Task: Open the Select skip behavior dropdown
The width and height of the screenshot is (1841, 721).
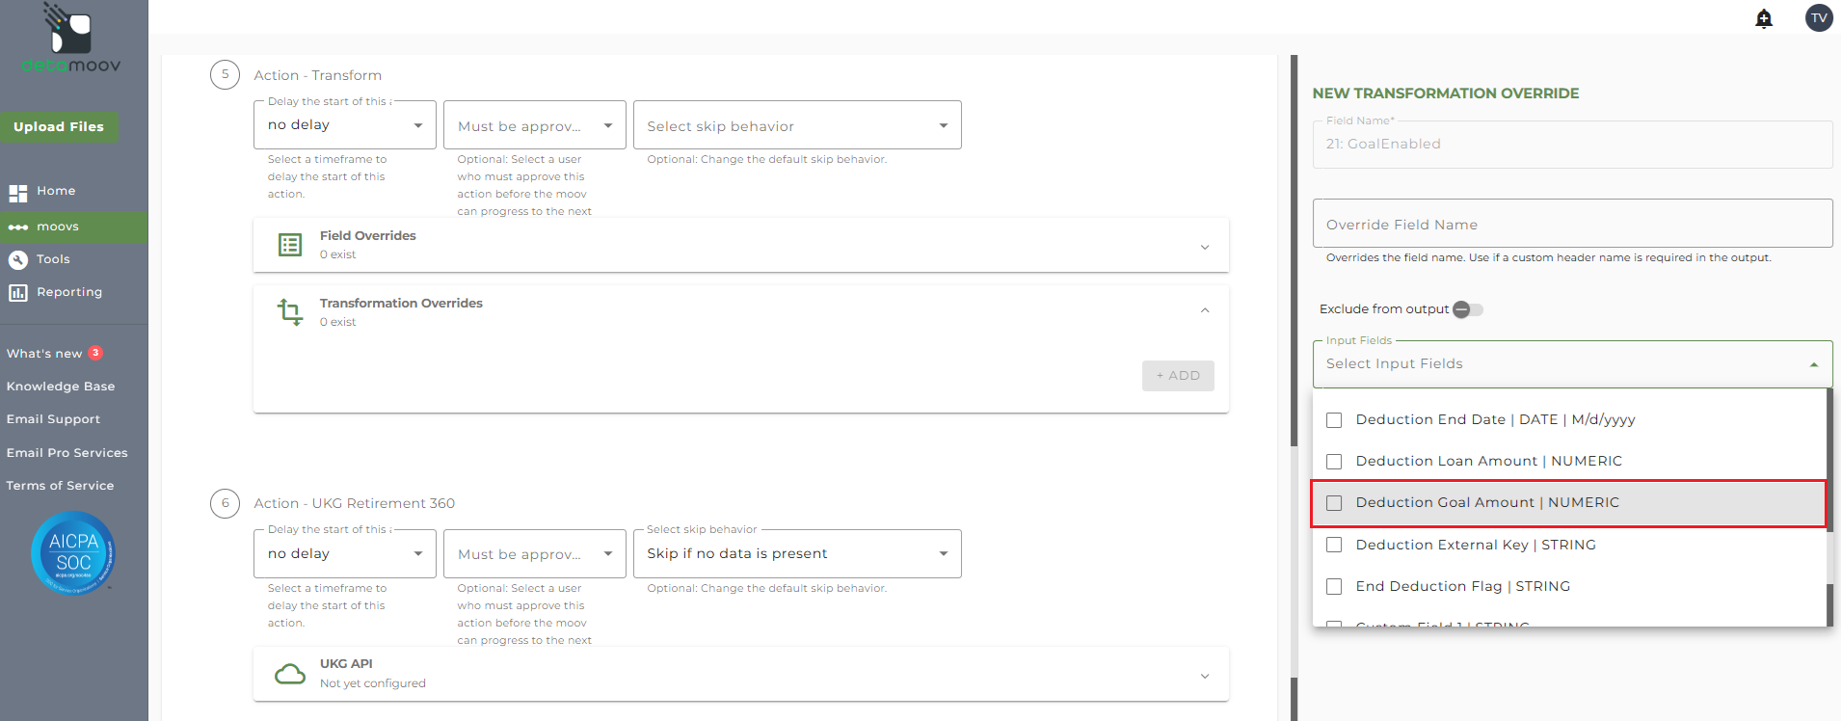Action: 796,126
